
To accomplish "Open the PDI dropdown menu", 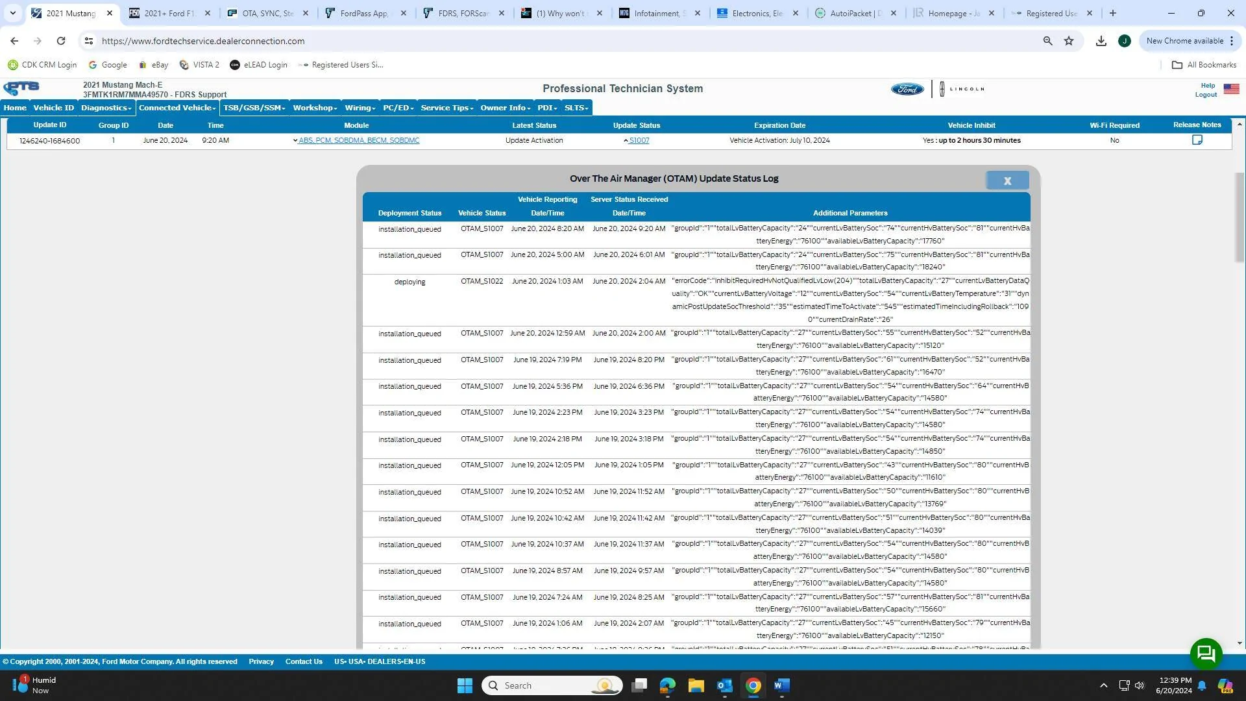I will [547, 108].
